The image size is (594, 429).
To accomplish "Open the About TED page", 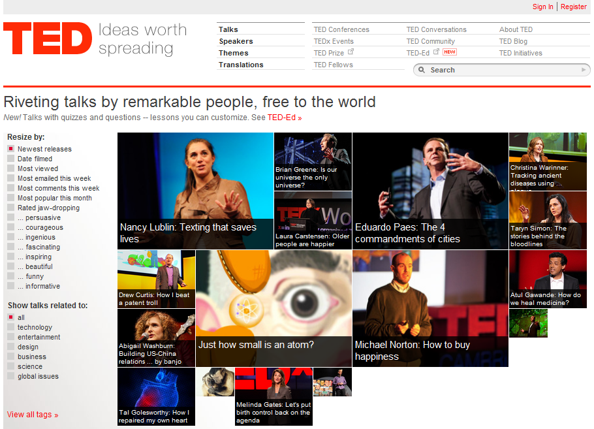I will point(516,29).
